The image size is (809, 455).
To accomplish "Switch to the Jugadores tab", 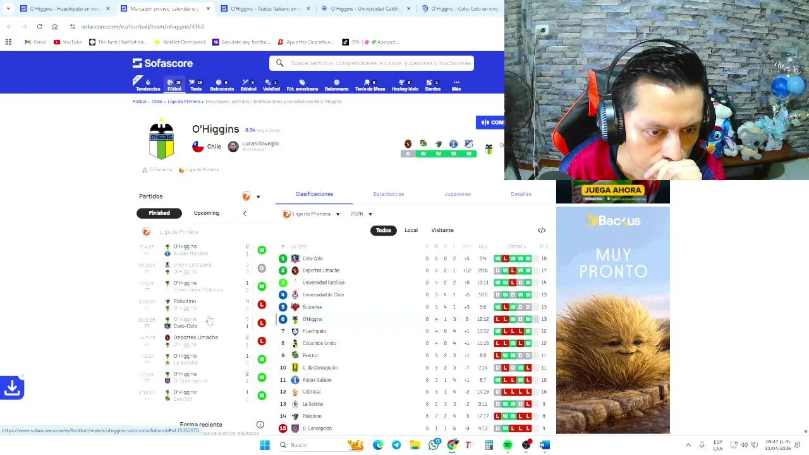I will [x=458, y=194].
